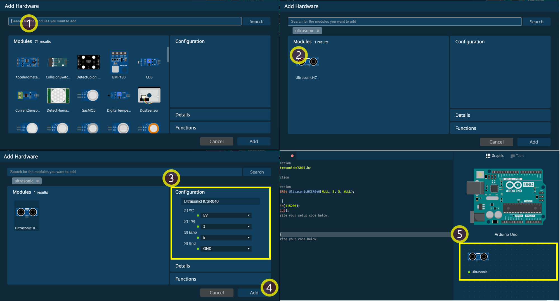Select the DustSensor module icon
560x301 pixels.
click(149, 95)
